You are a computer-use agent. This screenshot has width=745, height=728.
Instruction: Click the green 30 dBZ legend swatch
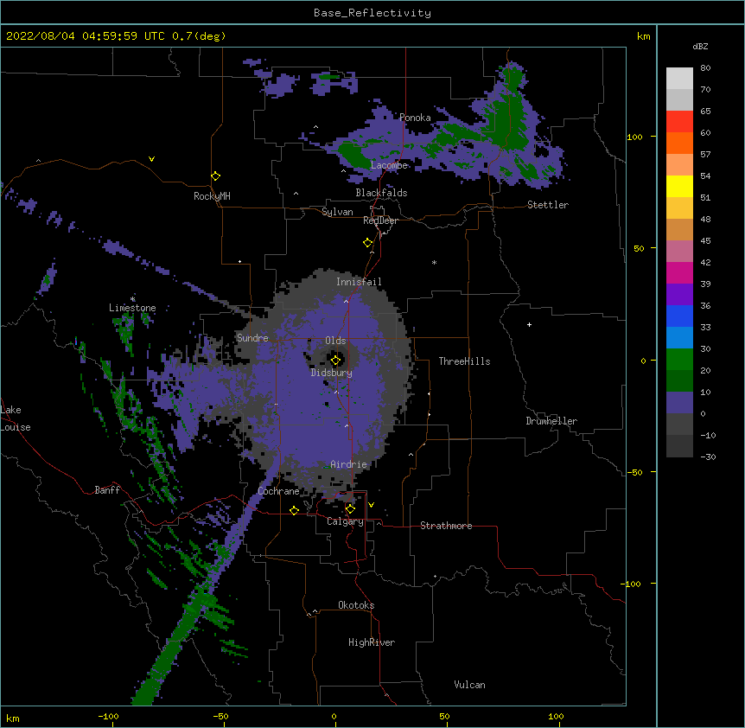click(x=679, y=360)
